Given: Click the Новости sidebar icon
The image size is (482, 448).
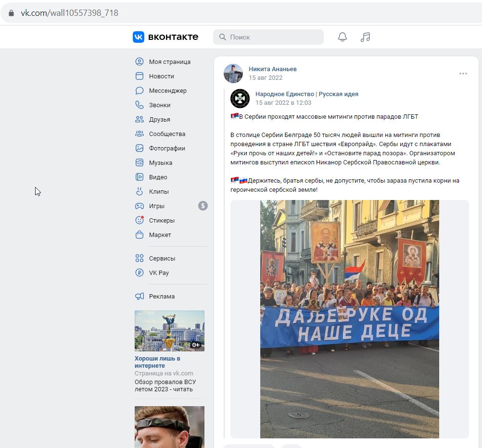Looking at the screenshot, I should pyautogui.click(x=140, y=76).
